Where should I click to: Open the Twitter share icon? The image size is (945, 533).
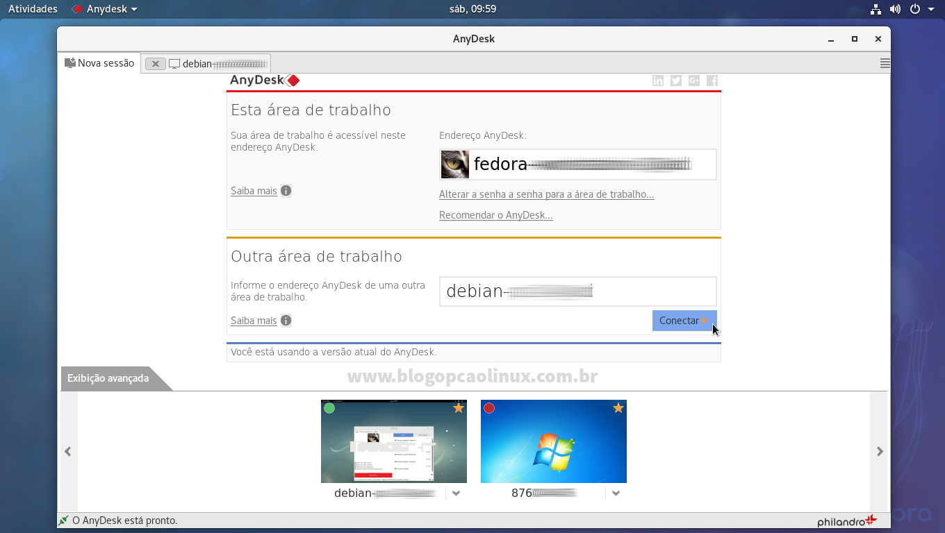pos(676,81)
